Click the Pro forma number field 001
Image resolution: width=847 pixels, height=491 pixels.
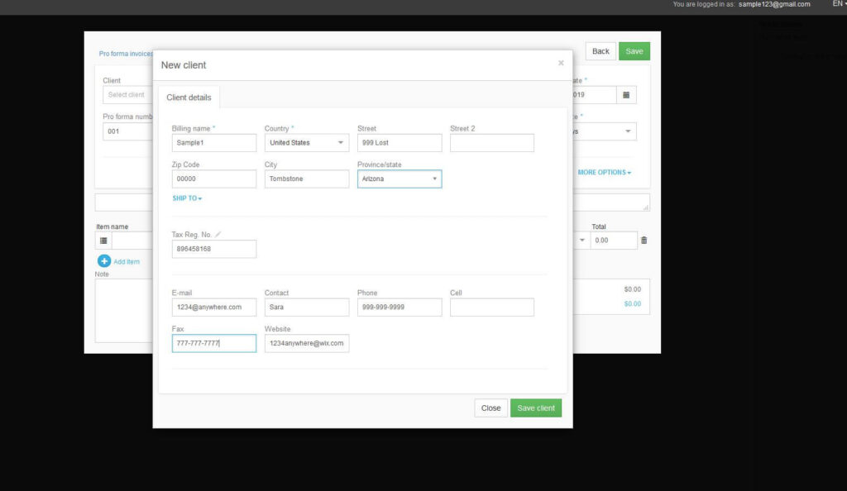pos(128,131)
